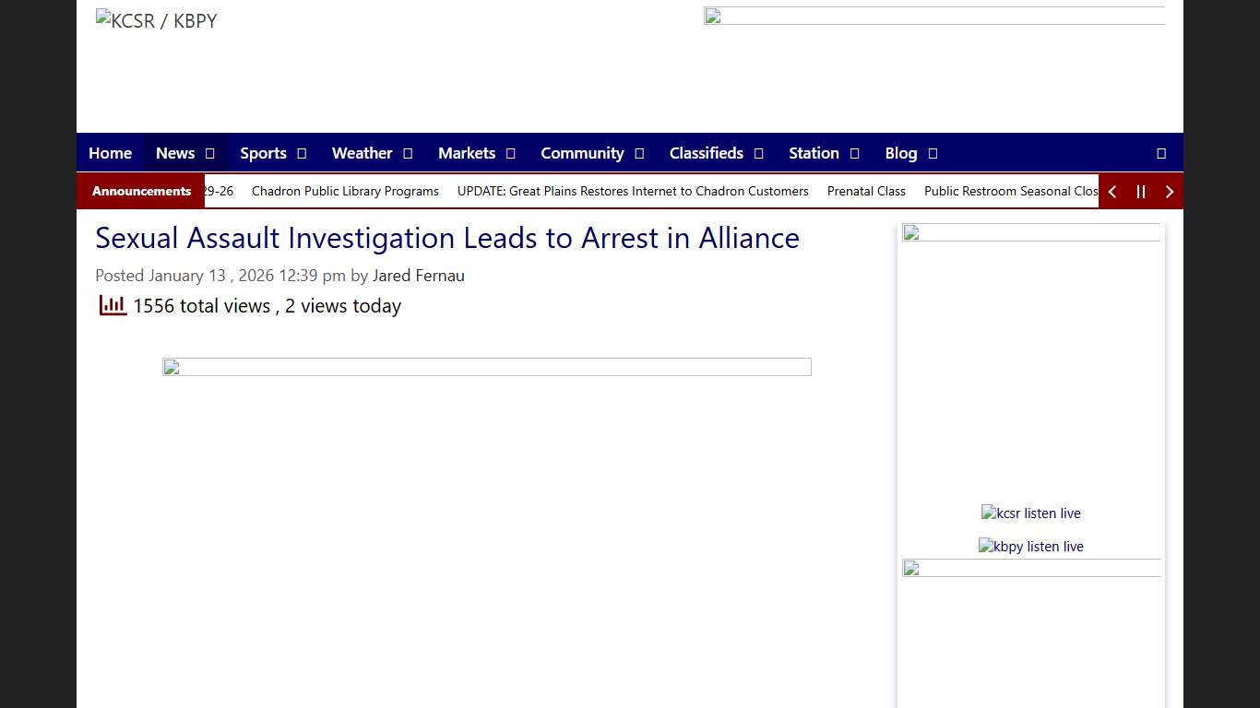The height and width of the screenshot is (708, 1260).
Task: Pause the scrolling announcements ticker
Action: 1141,191
